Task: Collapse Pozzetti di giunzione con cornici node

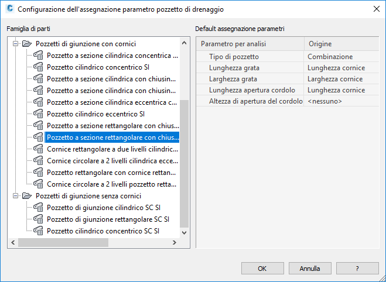Action: click(15, 44)
